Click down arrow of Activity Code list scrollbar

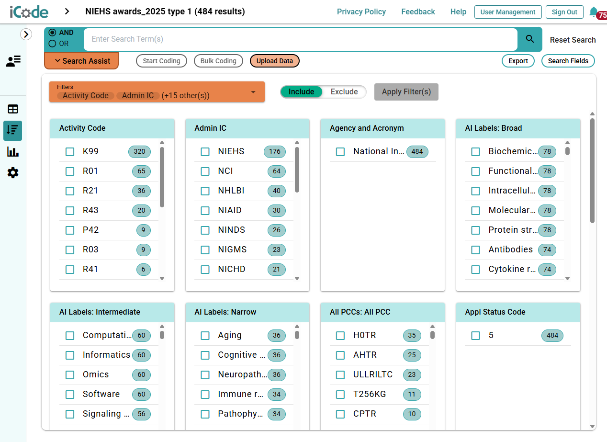click(x=162, y=278)
